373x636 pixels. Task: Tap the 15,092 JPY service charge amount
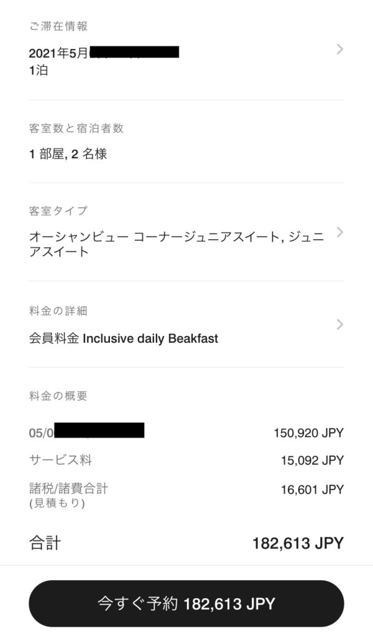(x=312, y=460)
